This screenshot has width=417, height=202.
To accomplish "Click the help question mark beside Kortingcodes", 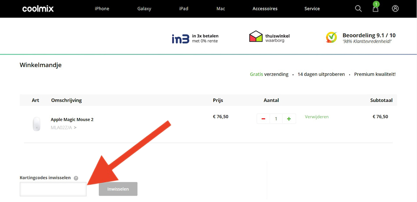I will 76,178.
